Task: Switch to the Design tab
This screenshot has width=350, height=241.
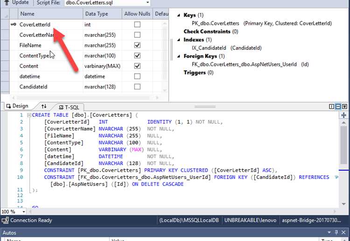Action: 17,106
